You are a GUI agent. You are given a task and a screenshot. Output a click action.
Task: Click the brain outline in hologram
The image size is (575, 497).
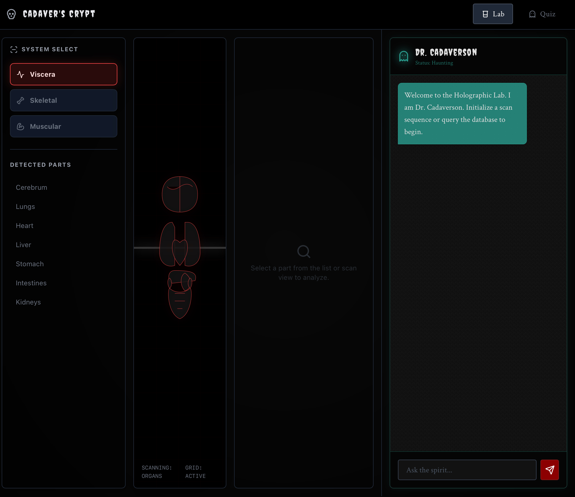[x=180, y=194]
